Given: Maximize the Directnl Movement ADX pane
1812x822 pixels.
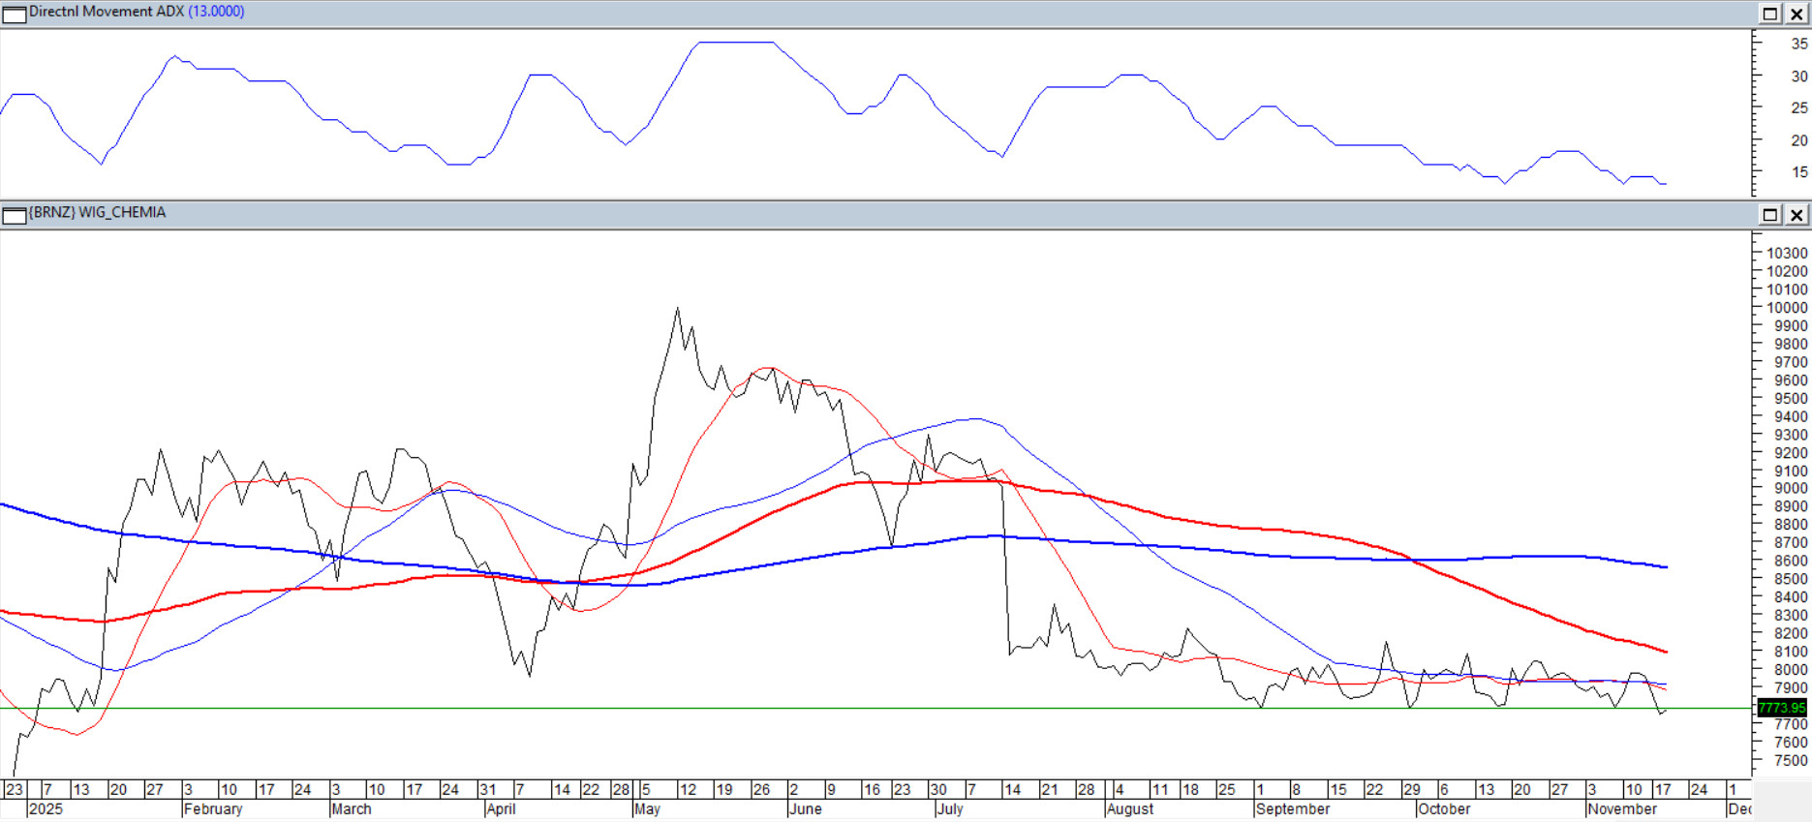Looking at the screenshot, I should pos(1769,14).
